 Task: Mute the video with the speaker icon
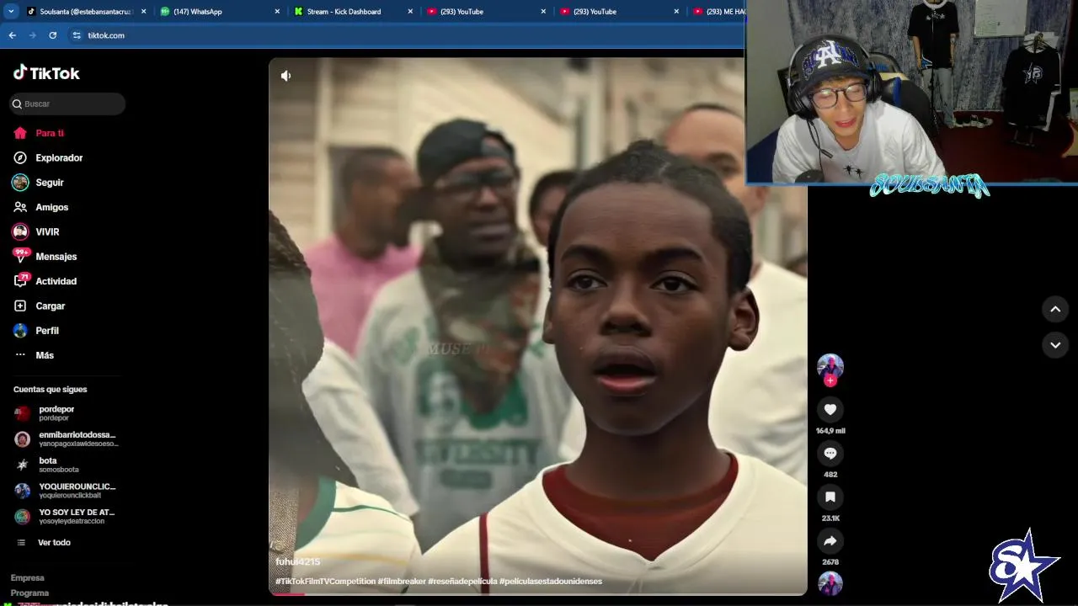(x=286, y=76)
